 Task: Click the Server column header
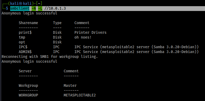coord(25,71)
